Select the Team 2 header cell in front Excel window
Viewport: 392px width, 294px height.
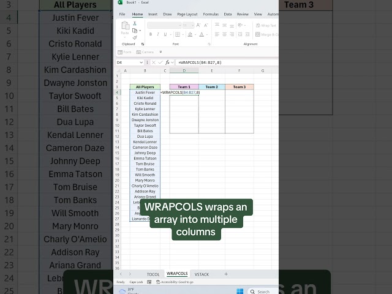(212, 87)
